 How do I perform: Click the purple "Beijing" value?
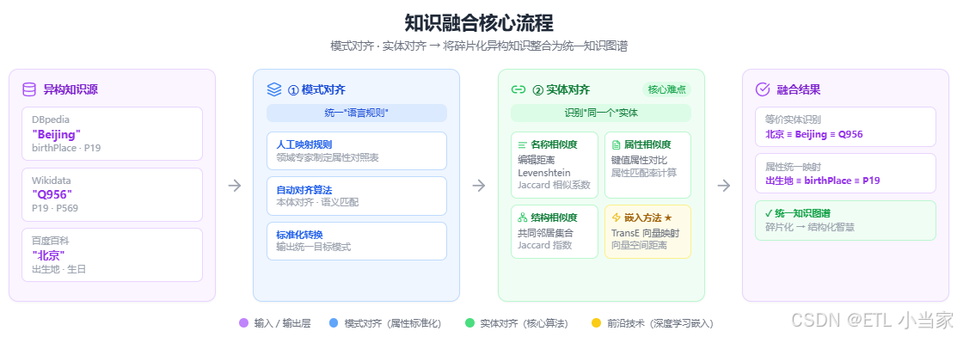56,134
